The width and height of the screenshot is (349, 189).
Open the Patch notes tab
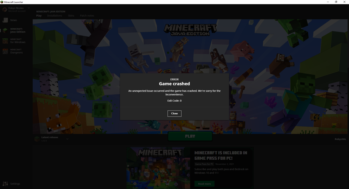click(87, 16)
